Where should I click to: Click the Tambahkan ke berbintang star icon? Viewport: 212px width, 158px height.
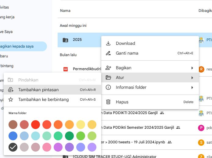coord(11,99)
